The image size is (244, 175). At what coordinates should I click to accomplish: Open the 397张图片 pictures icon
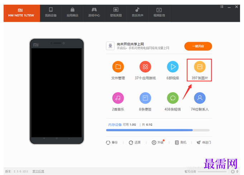[x=200, y=67]
